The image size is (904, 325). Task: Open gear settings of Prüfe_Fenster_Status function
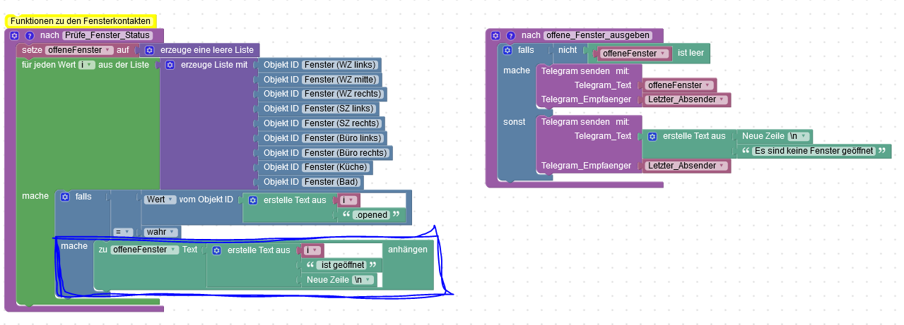(x=14, y=35)
